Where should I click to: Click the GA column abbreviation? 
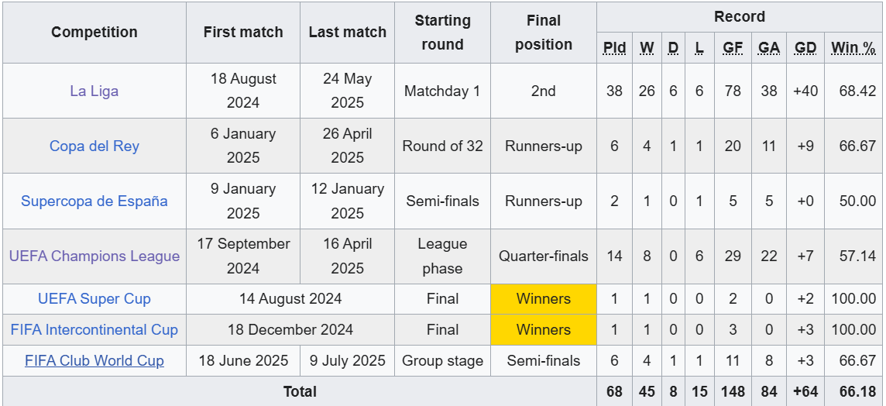pyautogui.click(x=769, y=47)
